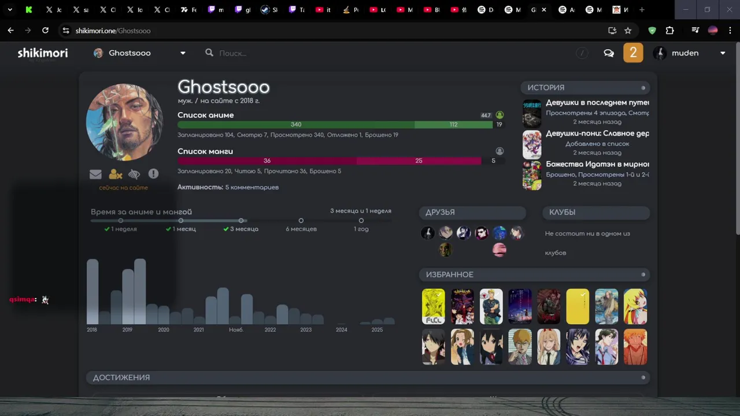Viewport: 740px width, 416px height.
Task: Click the green user icon beside anime list
Action: tap(499, 115)
